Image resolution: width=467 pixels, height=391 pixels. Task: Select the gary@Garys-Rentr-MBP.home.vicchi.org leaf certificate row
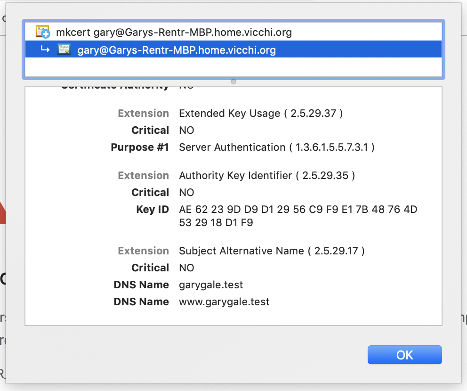point(233,49)
